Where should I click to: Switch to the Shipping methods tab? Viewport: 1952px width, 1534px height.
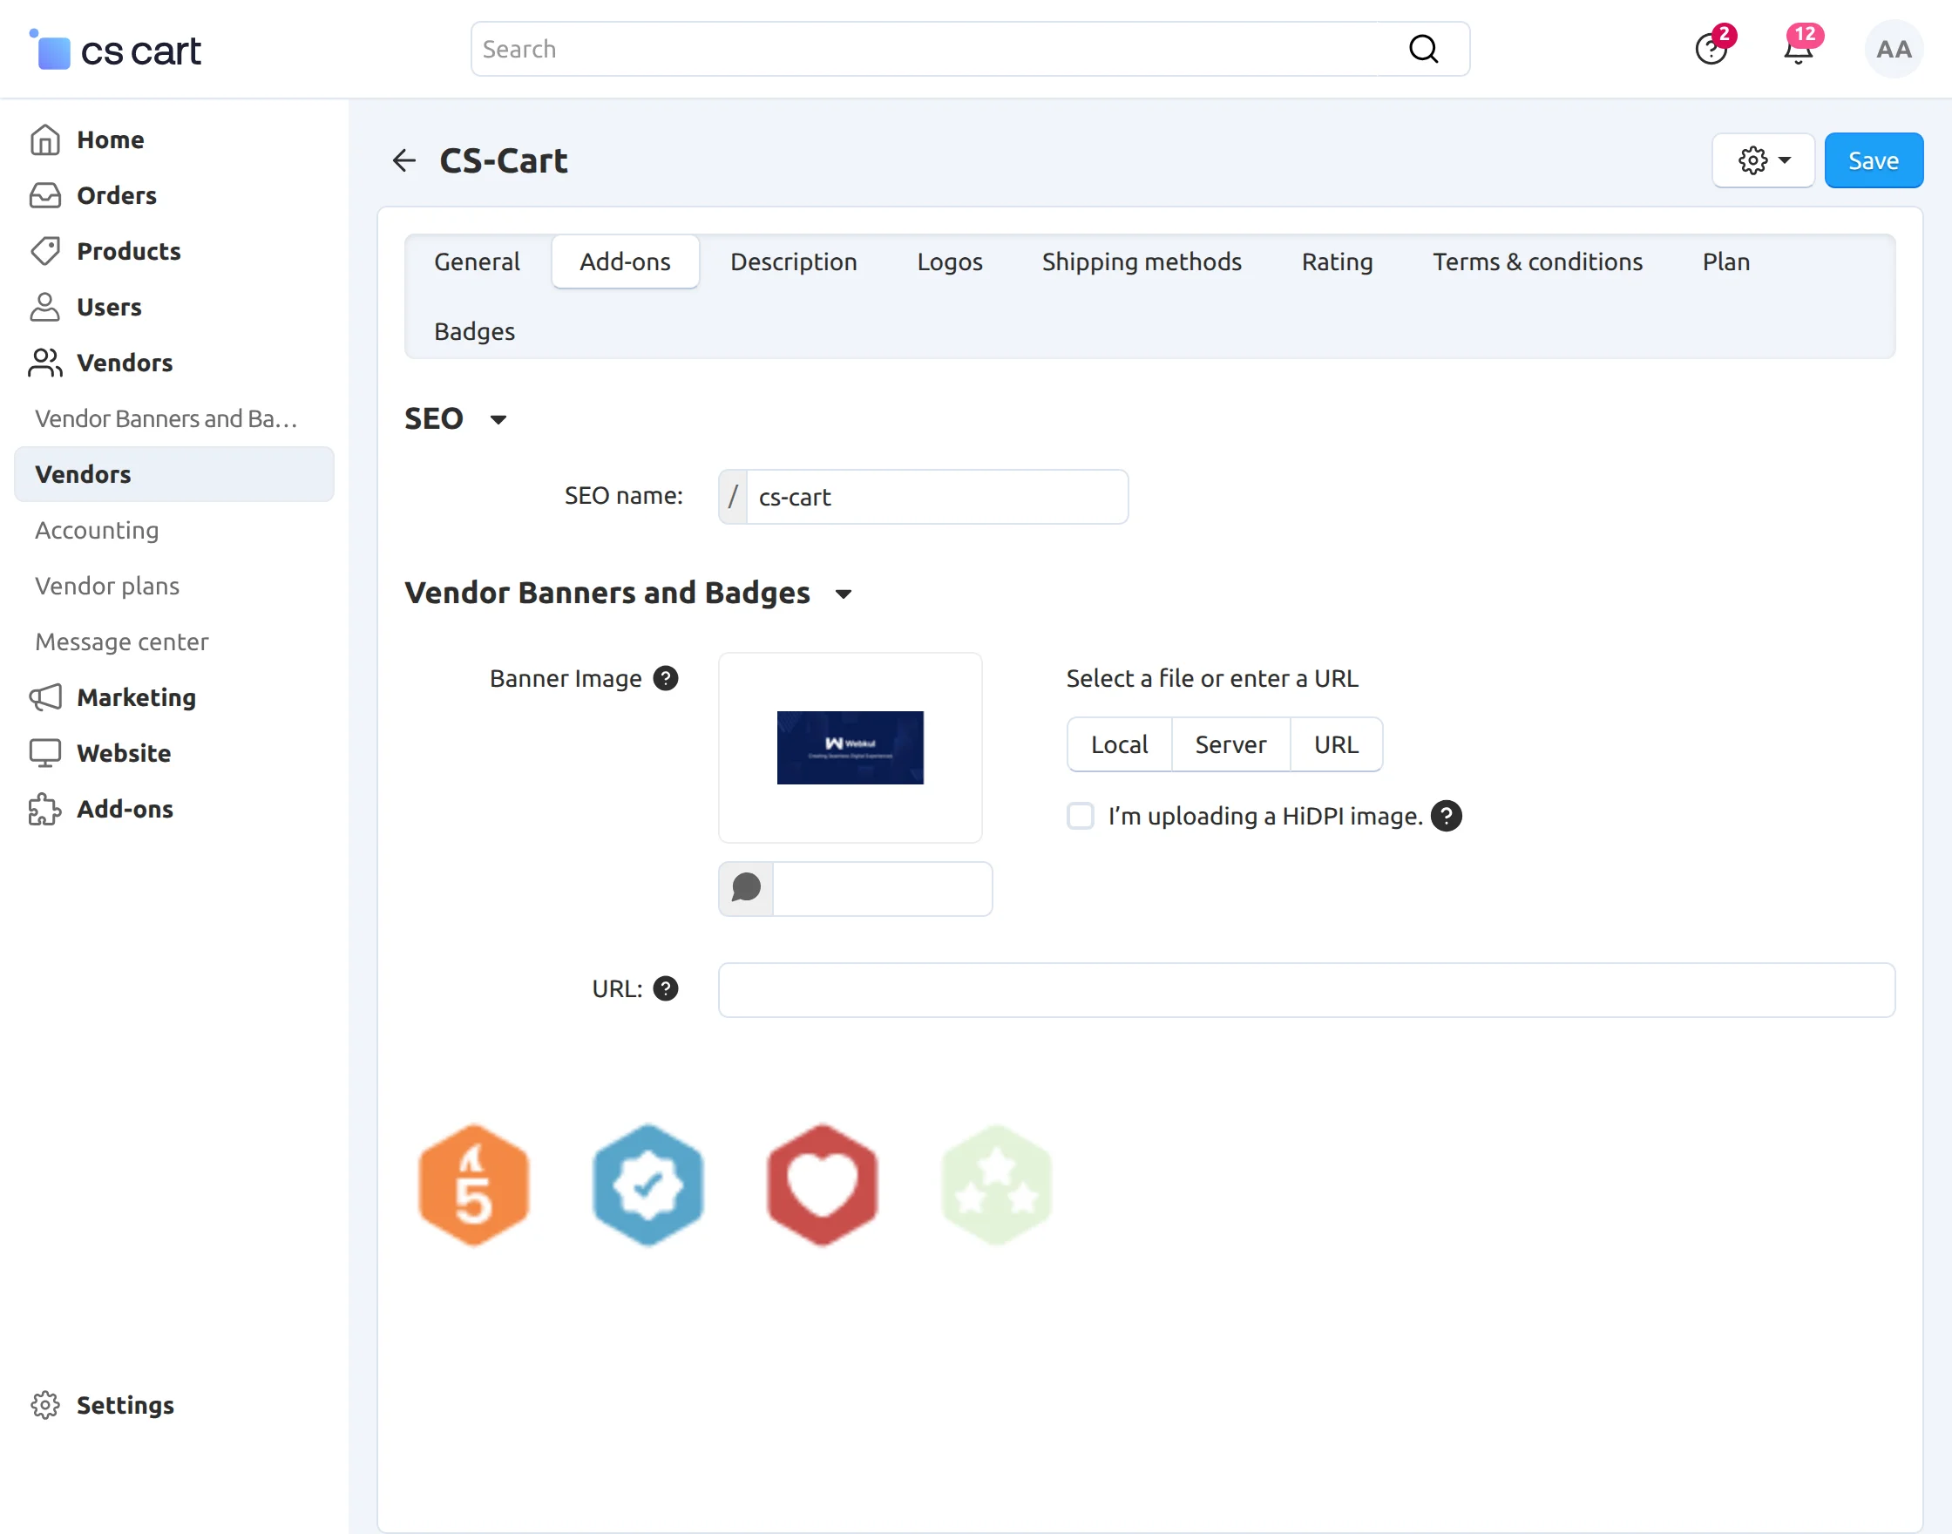coord(1142,261)
